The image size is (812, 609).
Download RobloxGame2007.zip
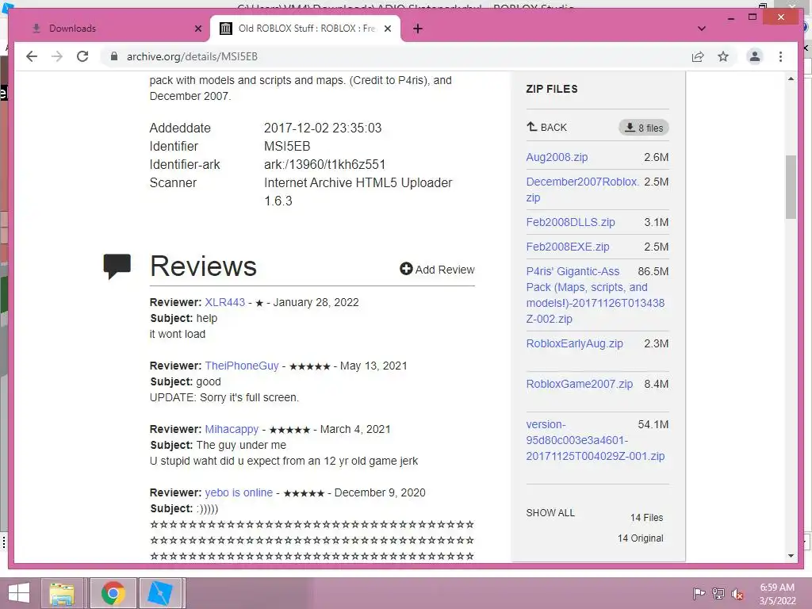[579, 384]
